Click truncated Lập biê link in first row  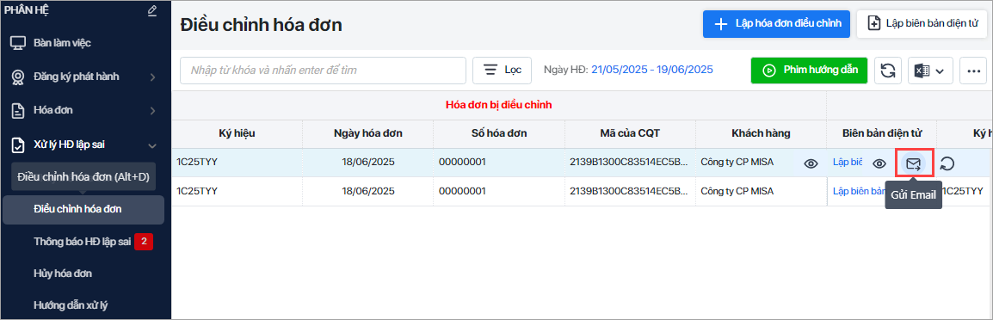tap(848, 163)
